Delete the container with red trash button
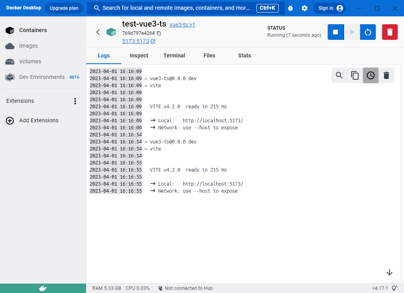The width and height of the screenshot is (404, 293). (390, 32)
